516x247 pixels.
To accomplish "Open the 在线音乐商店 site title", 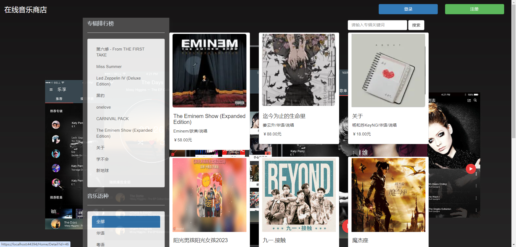I will 26,10.
